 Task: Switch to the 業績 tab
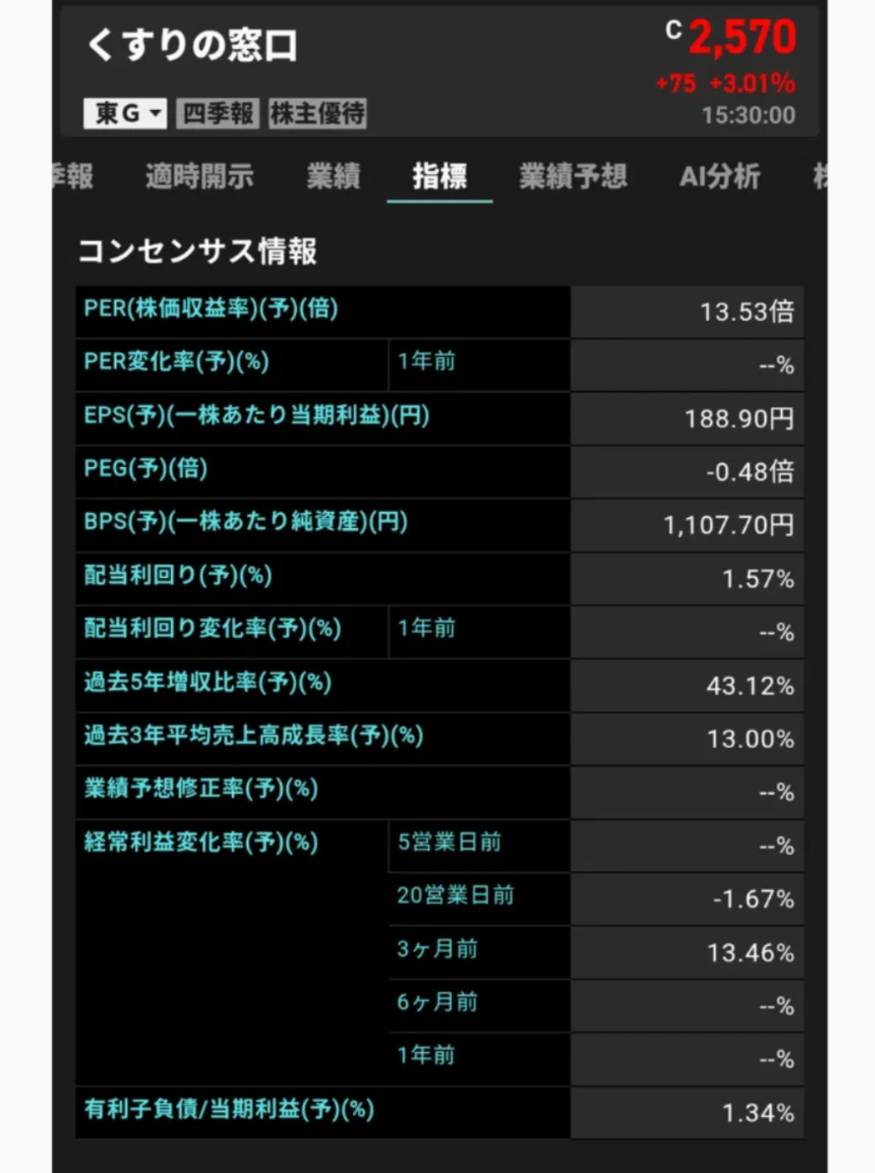coord(333,176)
